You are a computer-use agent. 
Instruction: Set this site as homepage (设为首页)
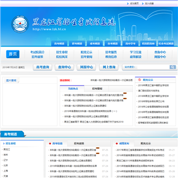click(x=134, y=3)
